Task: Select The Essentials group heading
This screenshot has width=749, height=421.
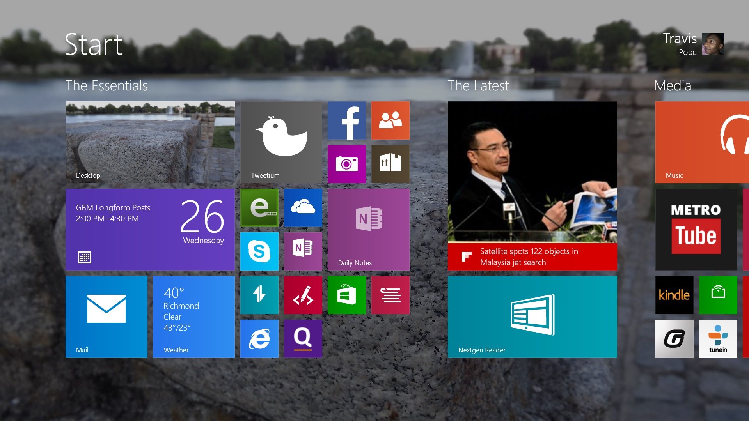Action: pyautogui.click(x=106, y=86)
